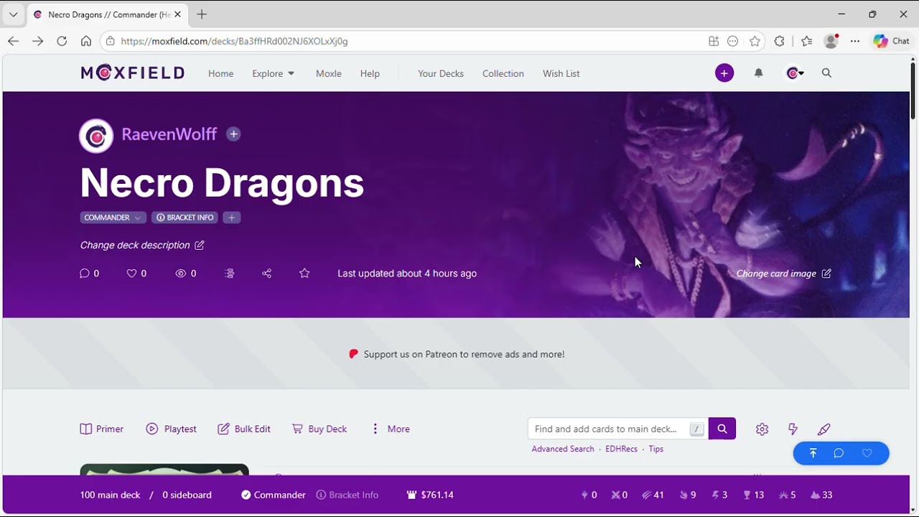The width and height of the screenshot is (919, 517).
Task: Click the edit pencil beside Change deck description
Action: pos(200,245)
